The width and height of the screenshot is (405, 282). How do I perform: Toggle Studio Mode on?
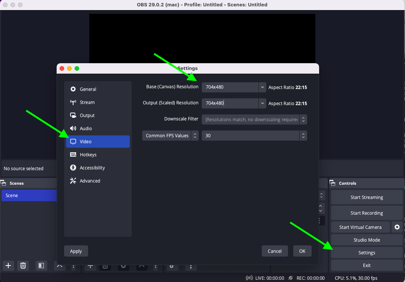366,240
